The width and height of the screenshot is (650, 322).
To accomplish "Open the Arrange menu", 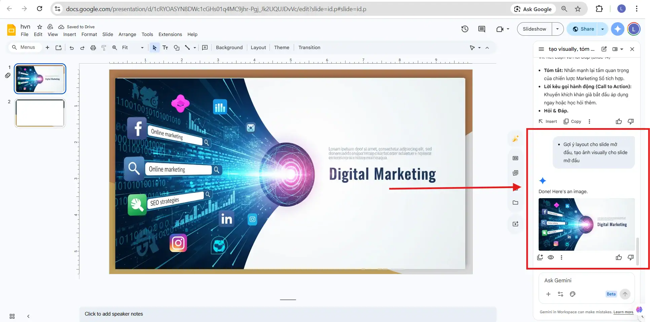I will click(x=127, y=34).
